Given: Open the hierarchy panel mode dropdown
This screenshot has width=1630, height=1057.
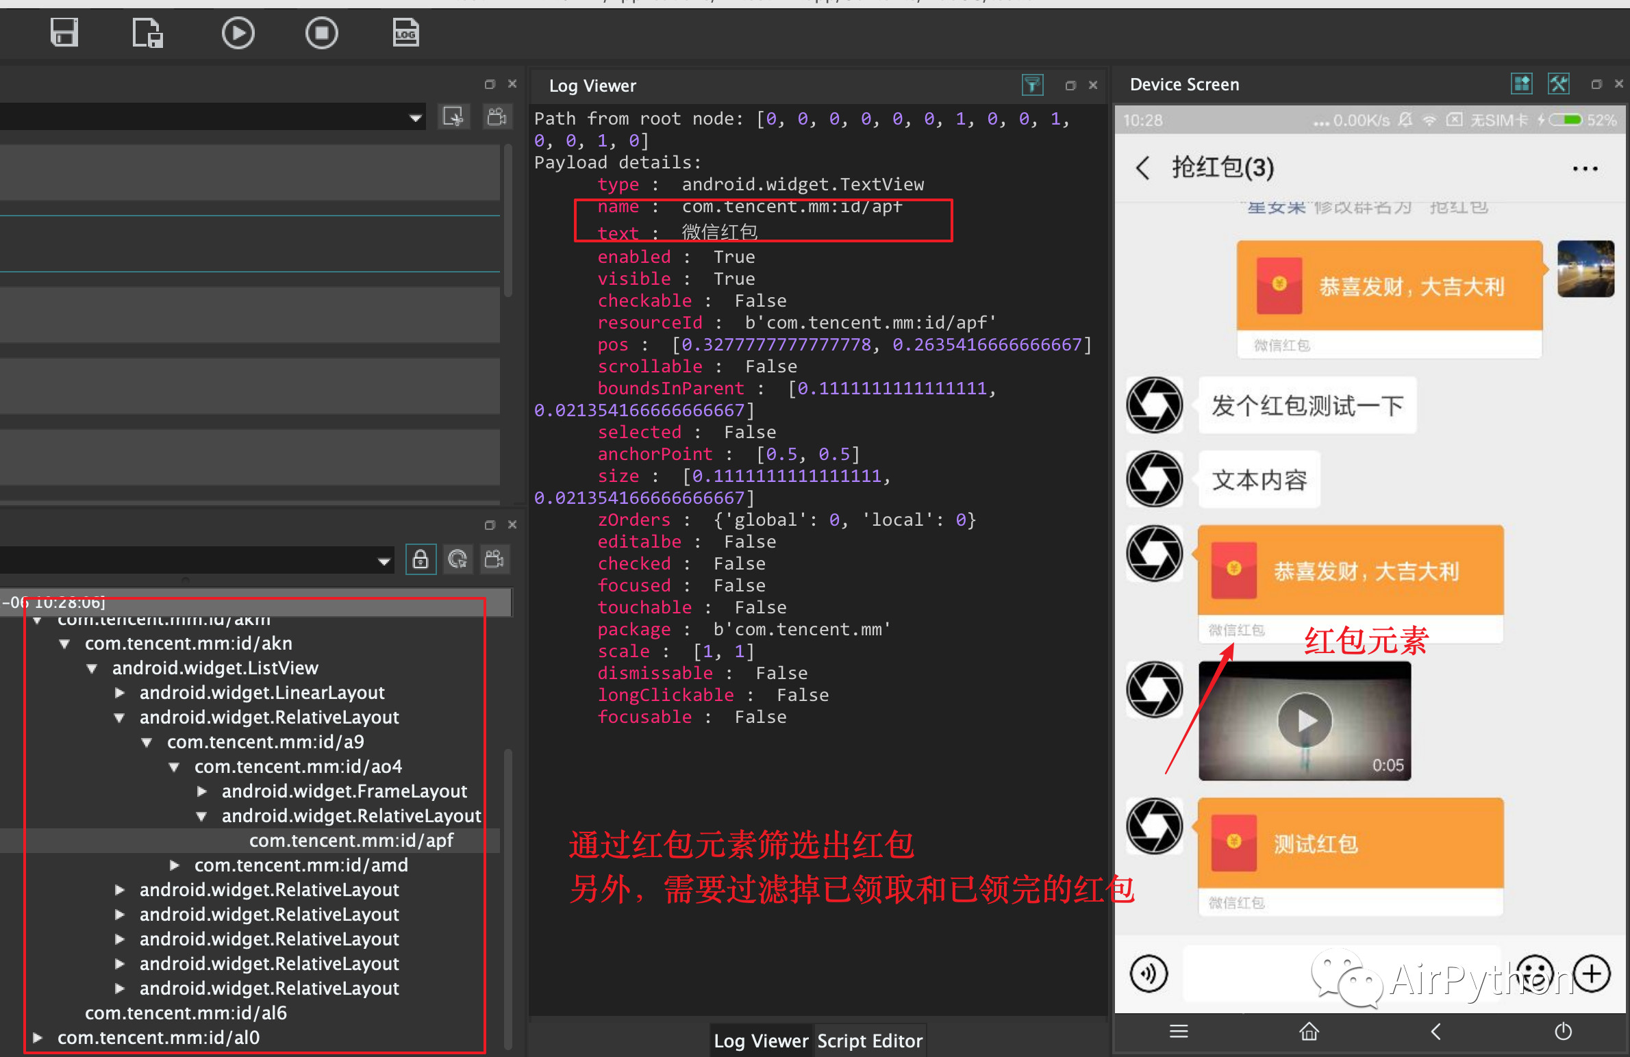Looking at the screenshot, I should pyautogui.click(x=384, y=561).
